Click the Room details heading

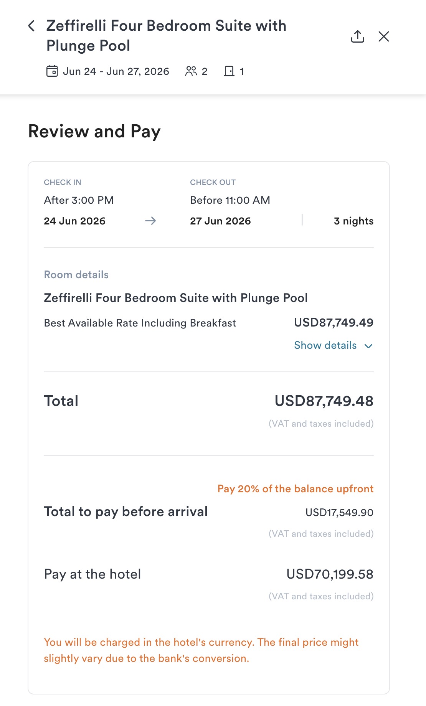point(76,275)
